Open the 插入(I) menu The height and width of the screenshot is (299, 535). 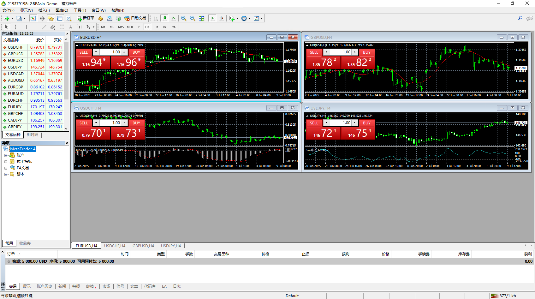point(44,10)
